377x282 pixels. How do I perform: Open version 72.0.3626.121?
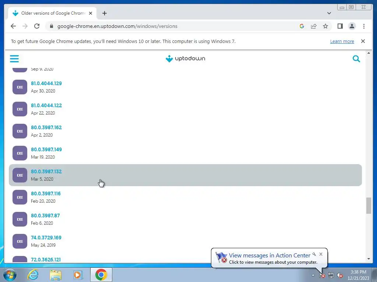tap(46, 260)
